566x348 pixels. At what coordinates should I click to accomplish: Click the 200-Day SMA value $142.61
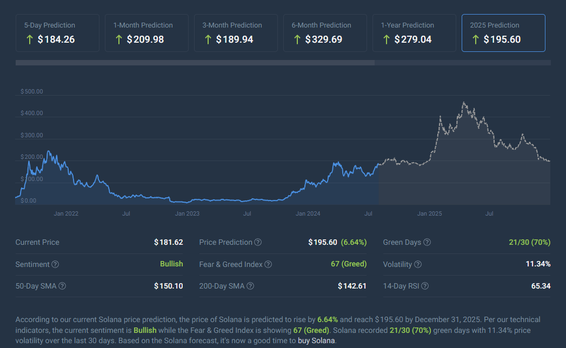click(x=352, y=286)
